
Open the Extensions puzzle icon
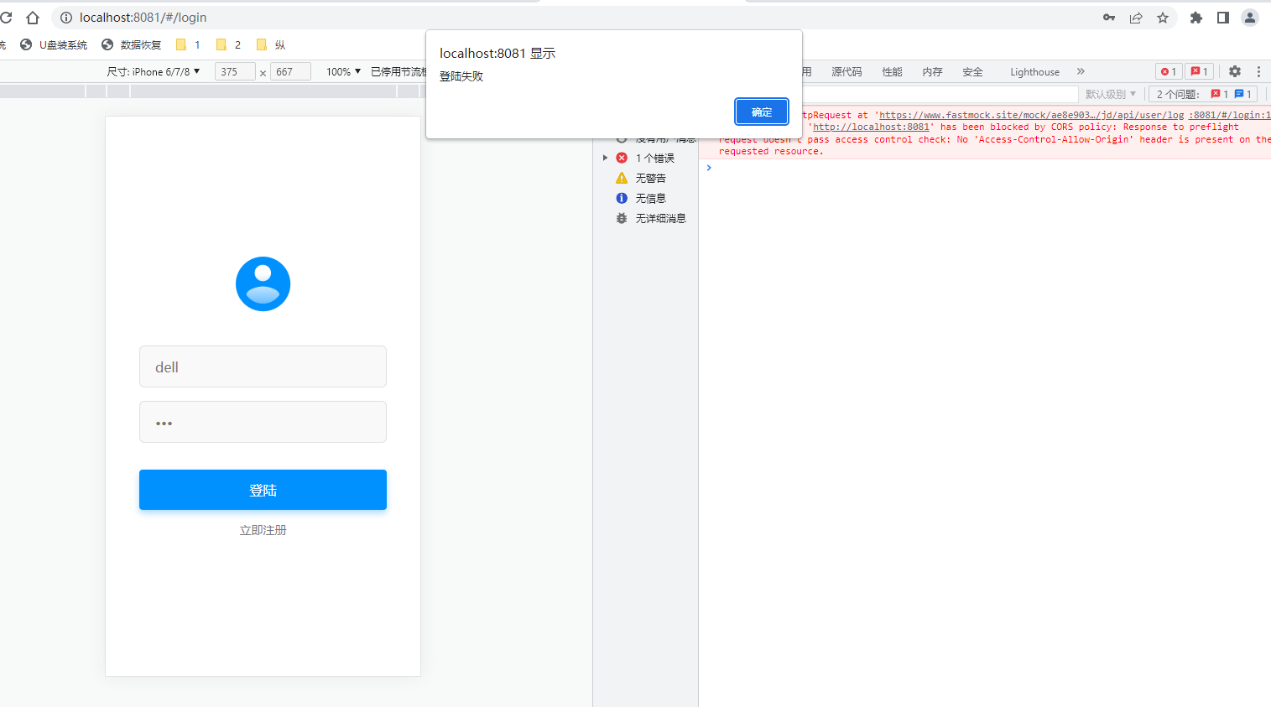pos(1196,18)
